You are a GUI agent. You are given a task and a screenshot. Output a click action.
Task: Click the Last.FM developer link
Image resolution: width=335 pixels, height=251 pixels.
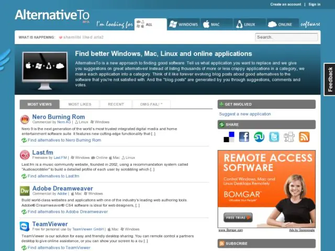(x=60, y=158)
